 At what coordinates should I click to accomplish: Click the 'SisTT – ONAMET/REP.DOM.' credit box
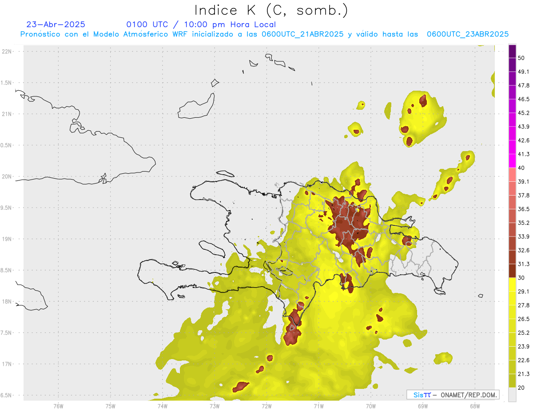click(x=453, y=395)
